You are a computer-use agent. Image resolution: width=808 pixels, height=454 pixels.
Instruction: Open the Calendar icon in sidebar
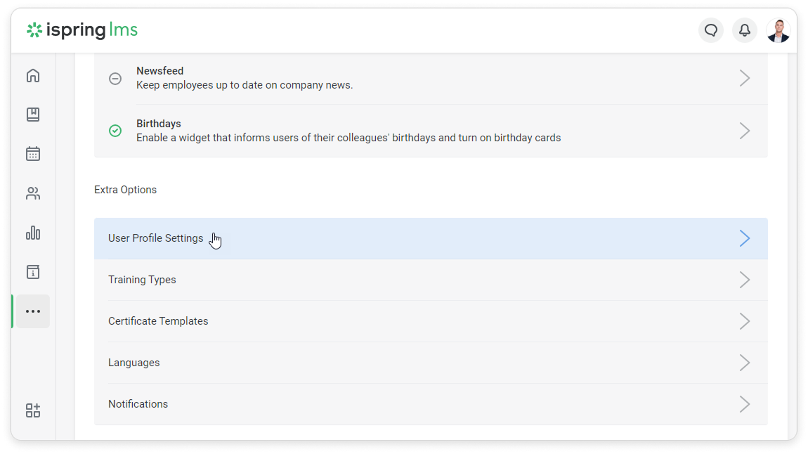coord(33,154)
